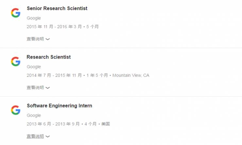Click the 2014 年 7 月 - 2015 年 11 月 date range
The image size is (242, 145).
[x=54, y=75]
